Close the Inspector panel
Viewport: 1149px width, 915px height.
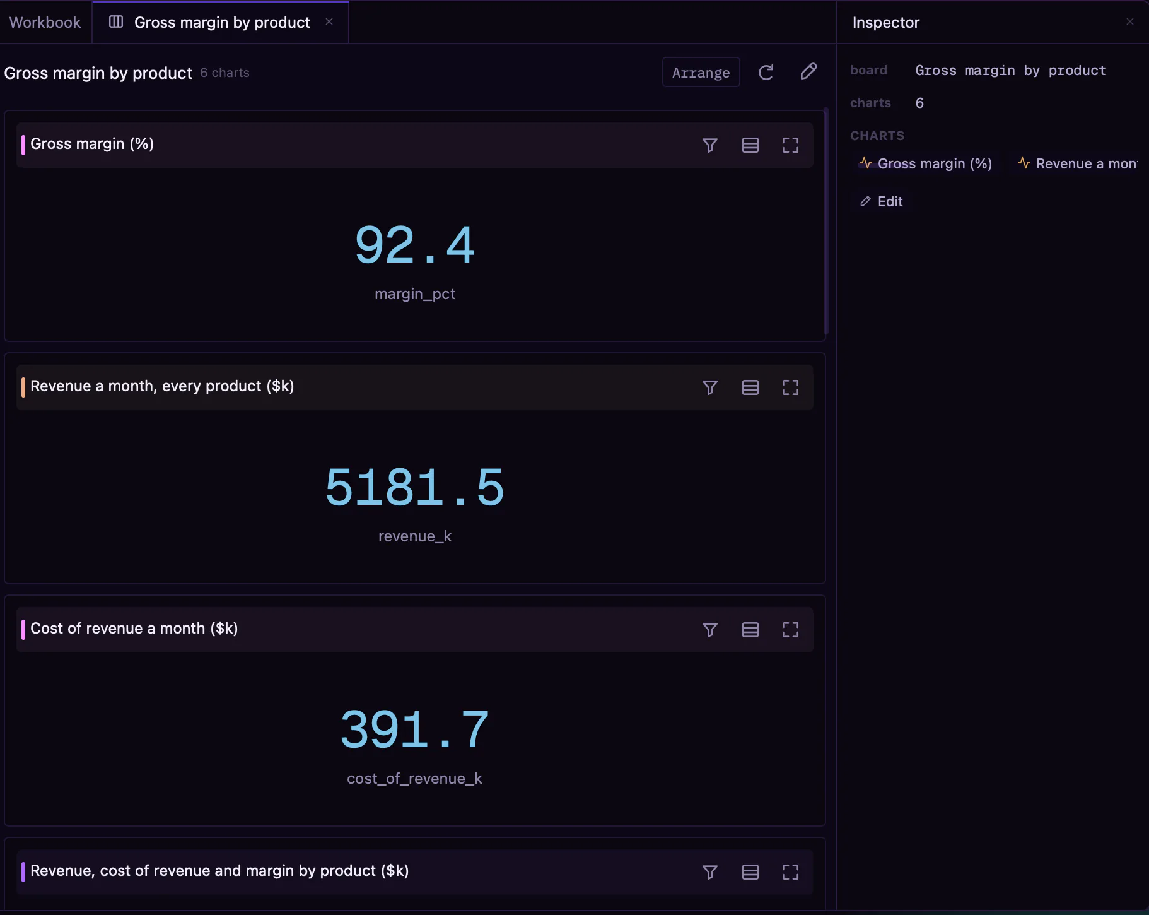1129,22
